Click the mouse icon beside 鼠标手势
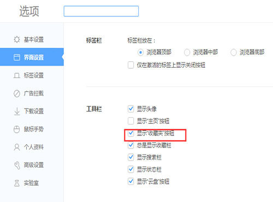Image resolution: width=273 pixels, height=202 pixels. 17,129
